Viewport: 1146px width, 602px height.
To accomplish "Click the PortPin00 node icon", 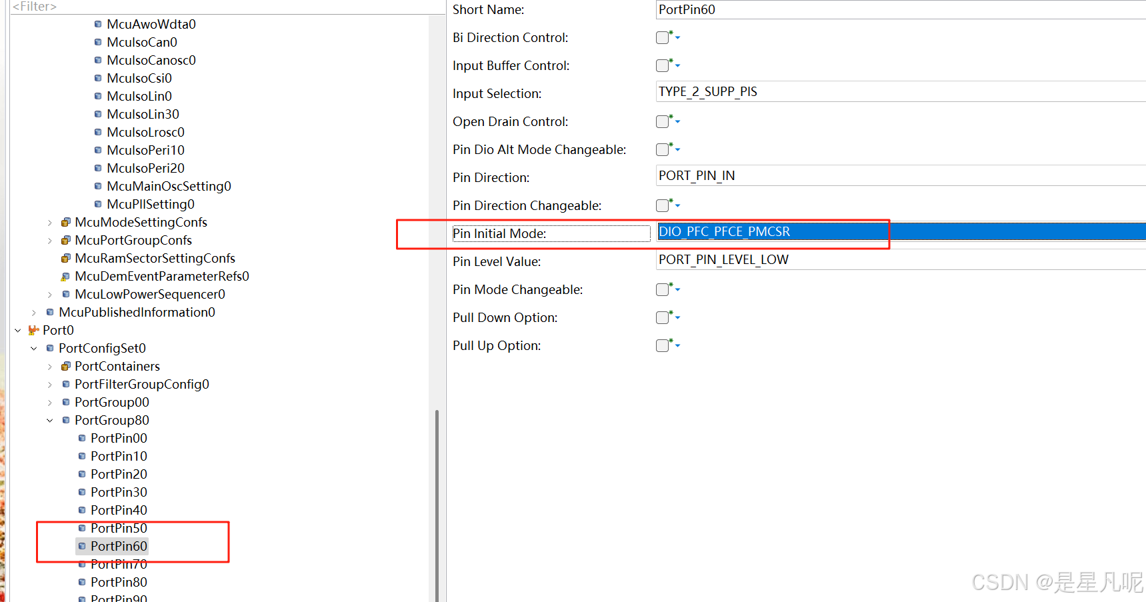I will coord(82,438).
